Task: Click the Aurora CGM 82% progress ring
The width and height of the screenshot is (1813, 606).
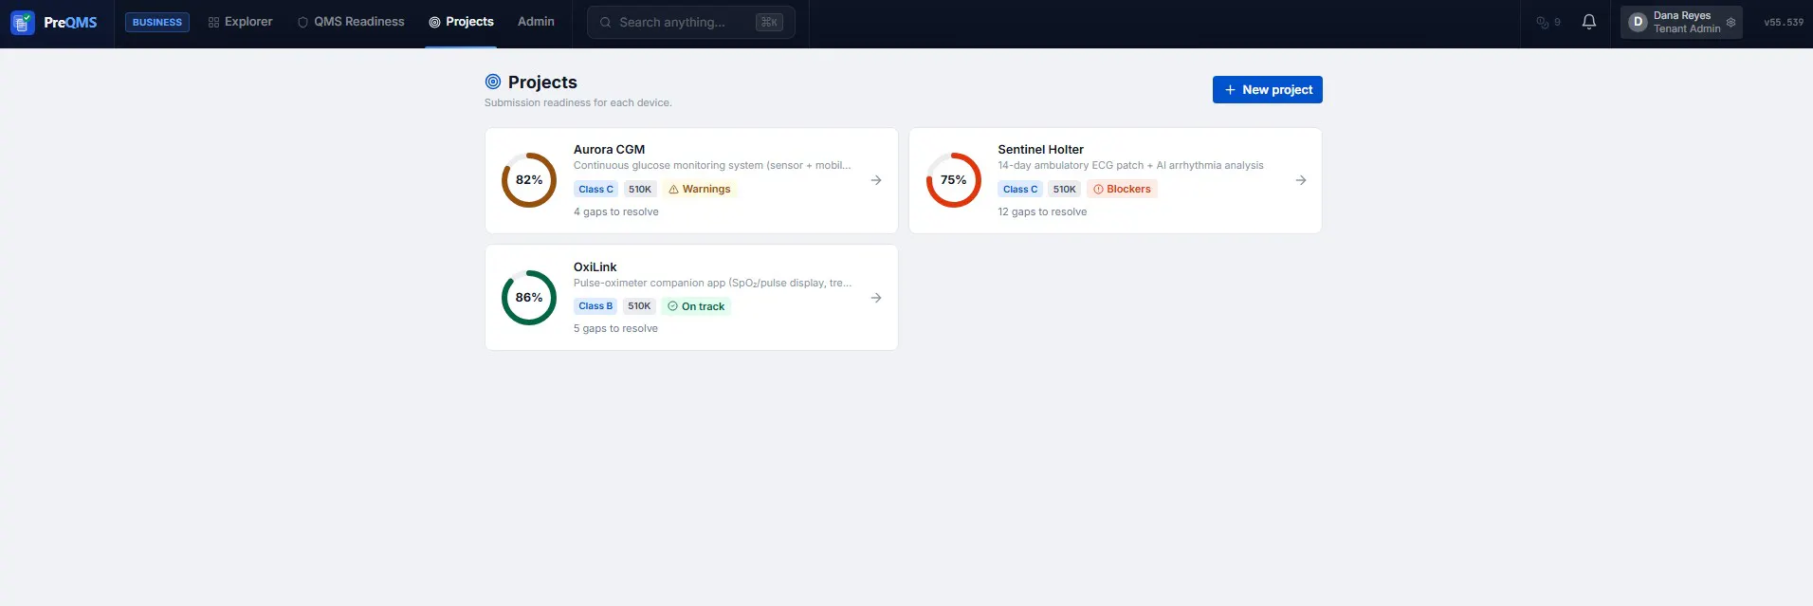Action: click(529, 180)
